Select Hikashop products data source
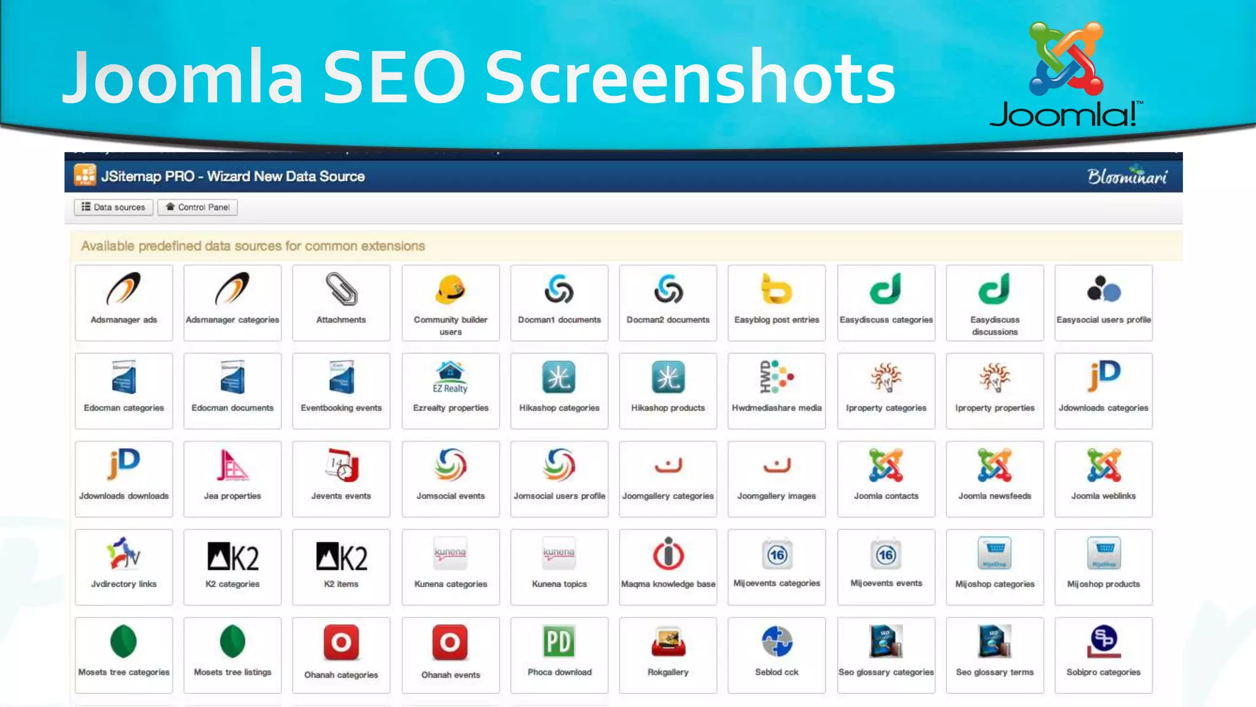This screenshot has width=1256, height=707. pos(668,390)
